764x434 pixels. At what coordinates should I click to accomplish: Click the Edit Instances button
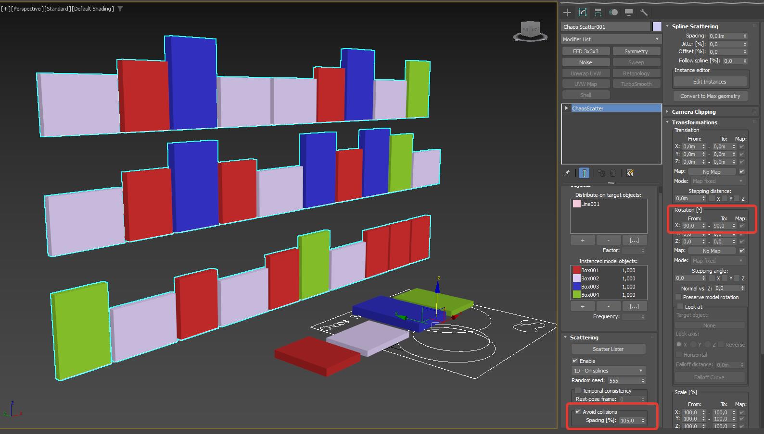pyautogui.click(x=710, y=82)
